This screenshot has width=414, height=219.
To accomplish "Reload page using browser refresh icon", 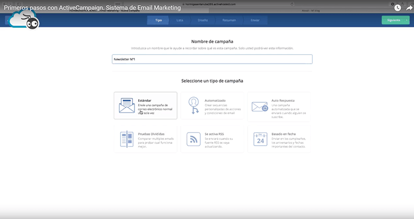I will tap(292, 4).
